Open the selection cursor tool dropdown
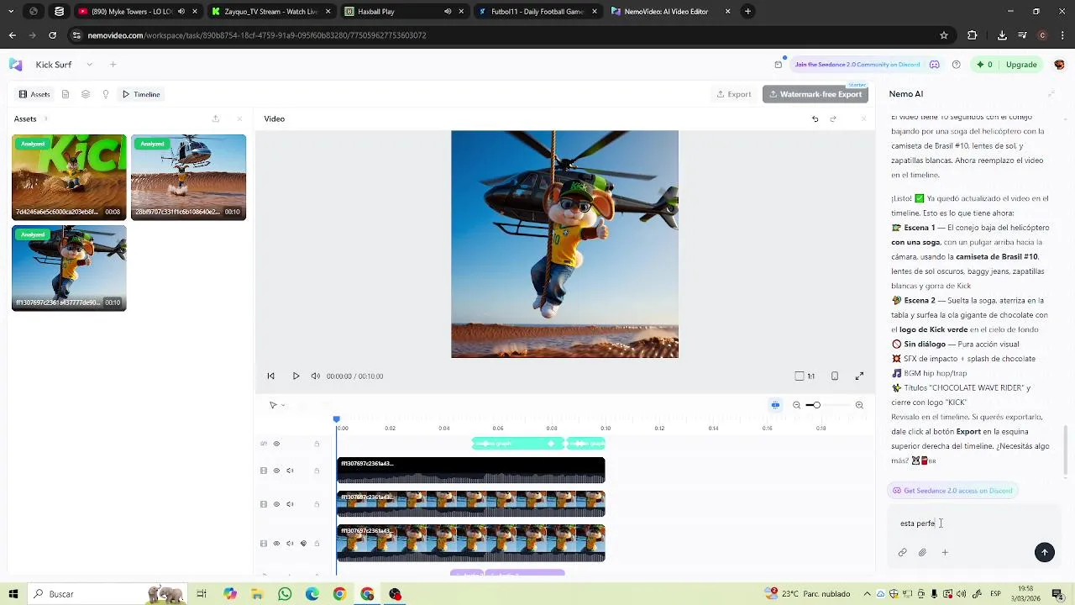 tap(277, 405)
